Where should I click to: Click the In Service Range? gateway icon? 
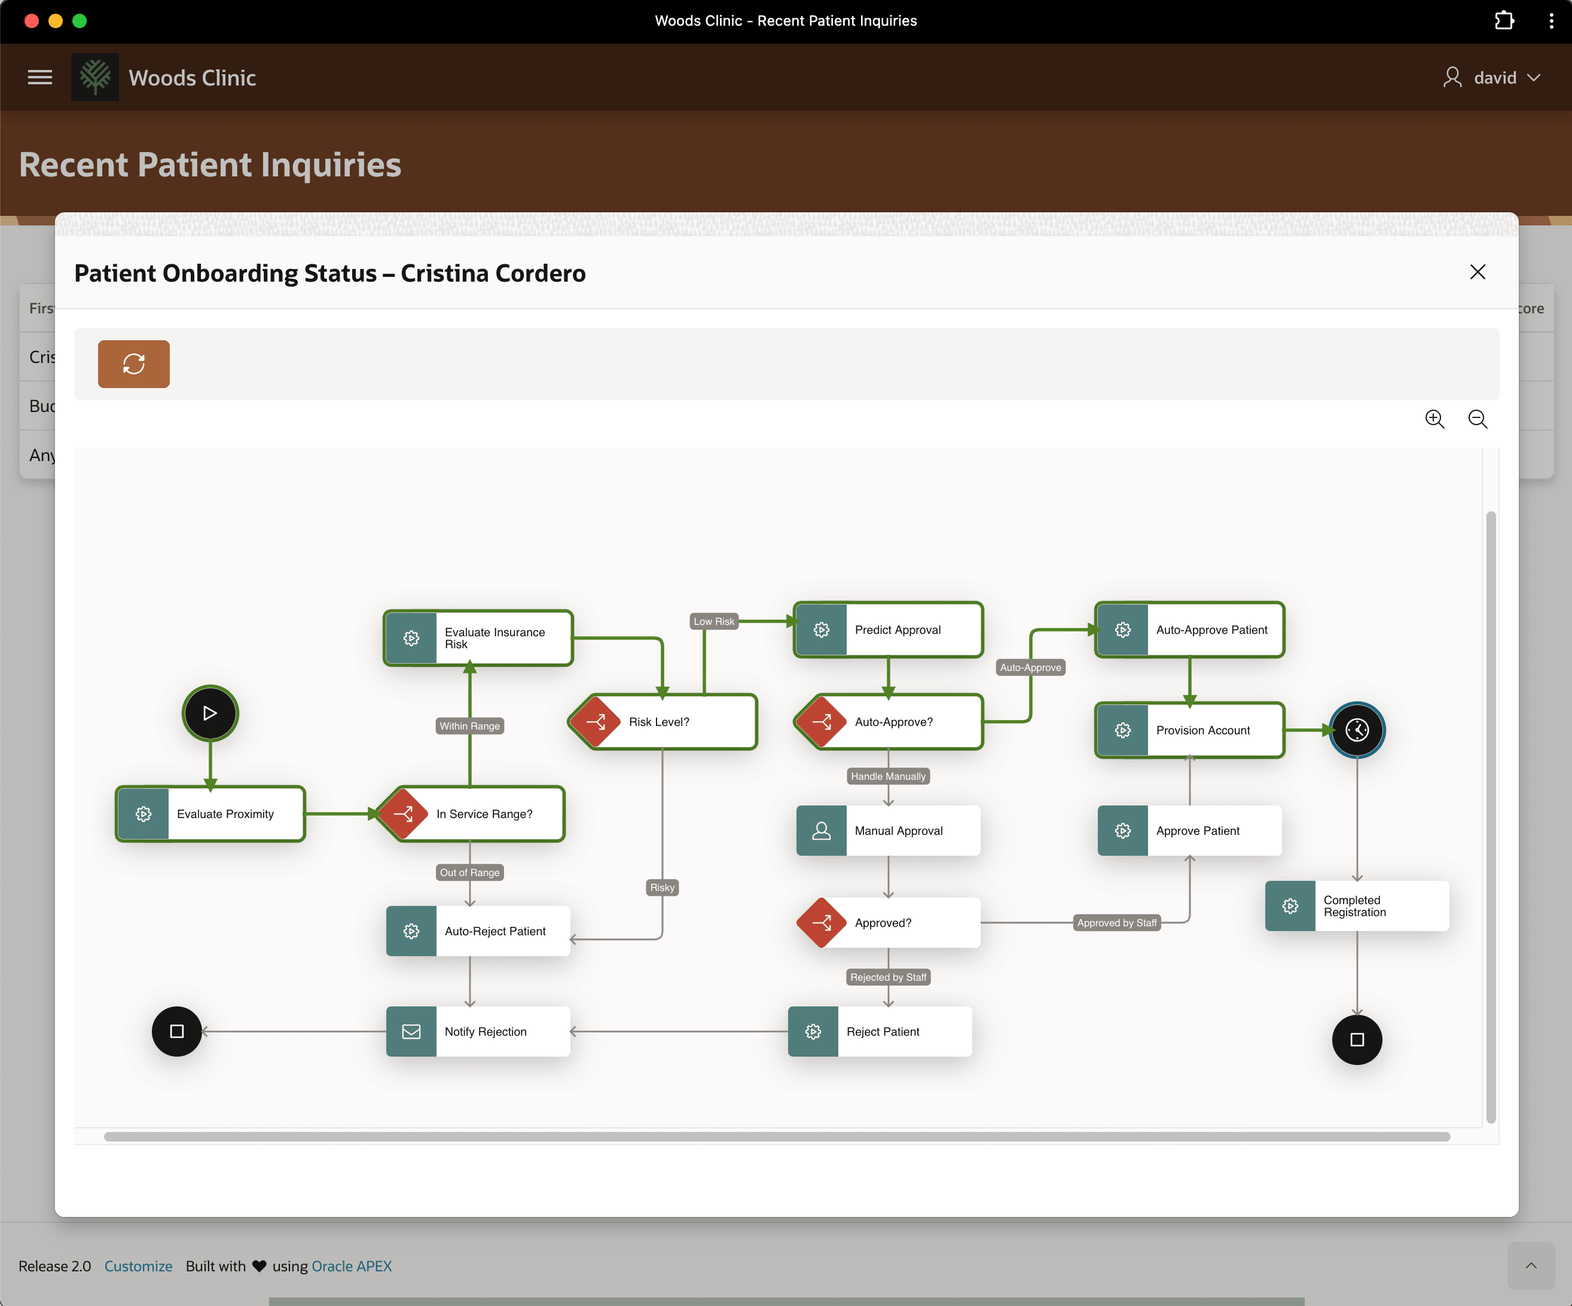click(404, 813)
